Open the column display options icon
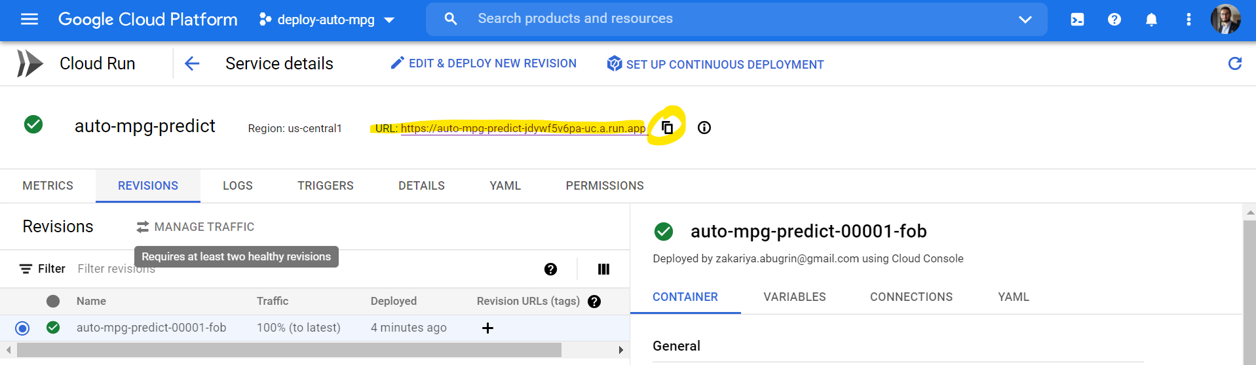The width and height of the screenshot is (1256, 365). pos(603,269)
